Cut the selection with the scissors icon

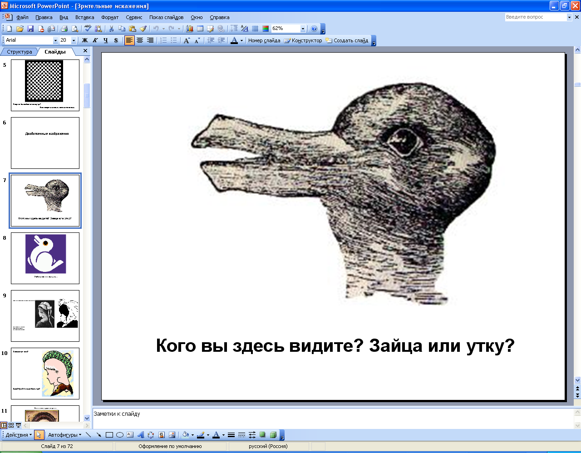(x=111, y=29)
